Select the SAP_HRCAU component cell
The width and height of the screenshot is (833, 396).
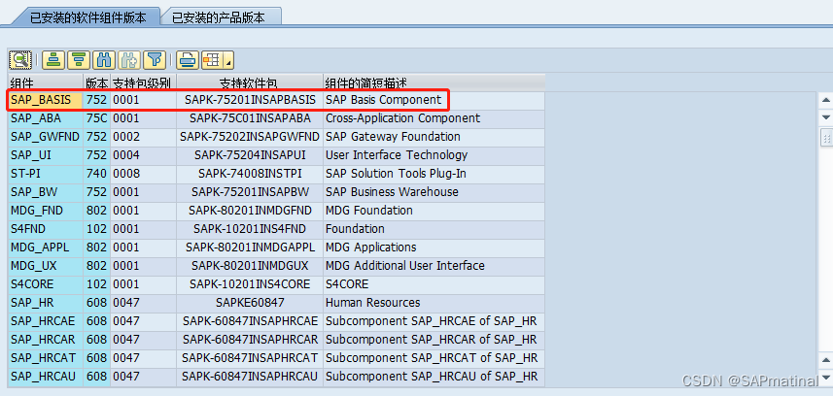pos(46,377)
